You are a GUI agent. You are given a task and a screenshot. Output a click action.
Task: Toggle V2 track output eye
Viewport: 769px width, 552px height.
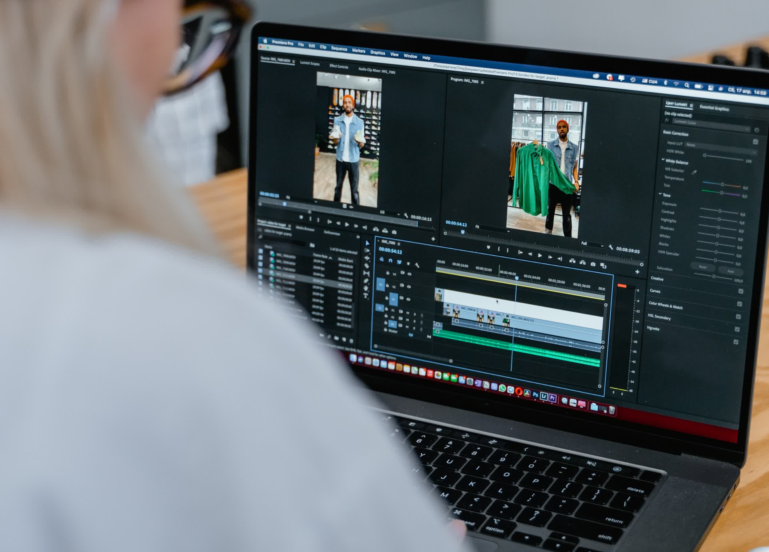pyautogui.click(x=409, y=287)
